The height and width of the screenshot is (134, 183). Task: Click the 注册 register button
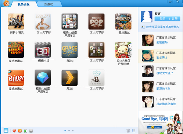click(175, 19)
